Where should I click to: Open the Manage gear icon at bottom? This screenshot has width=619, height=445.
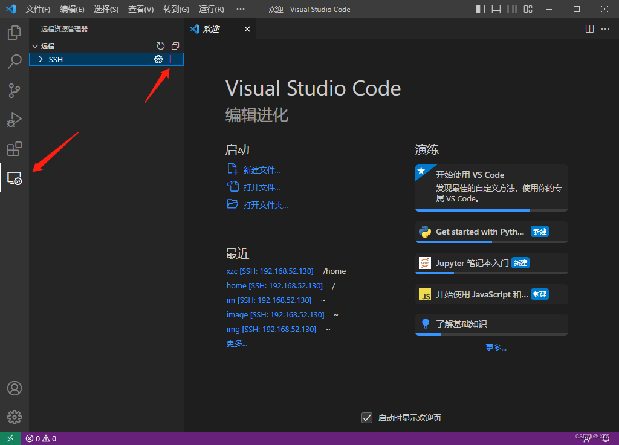pyautogui.click(x=14, y=417)
